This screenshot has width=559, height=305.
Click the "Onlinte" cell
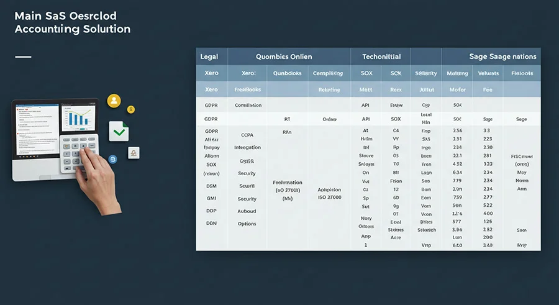click(329, 119)
